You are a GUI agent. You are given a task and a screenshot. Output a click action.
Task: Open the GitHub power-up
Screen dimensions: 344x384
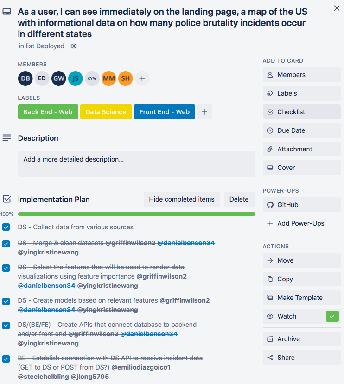coord(301,205)
